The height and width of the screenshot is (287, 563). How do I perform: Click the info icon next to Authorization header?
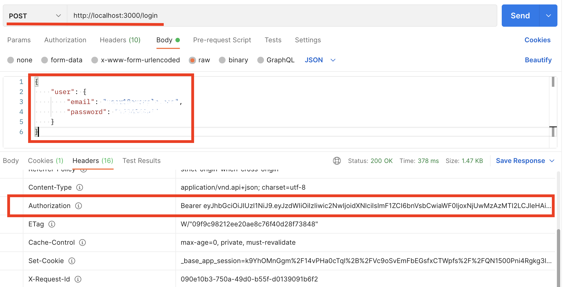pos(79,206)
